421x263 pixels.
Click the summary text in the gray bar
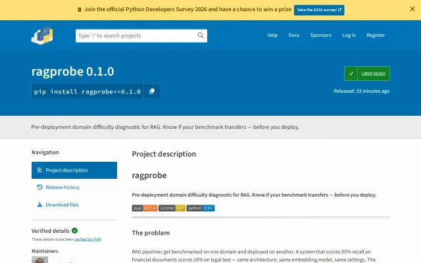coord(165,127)
